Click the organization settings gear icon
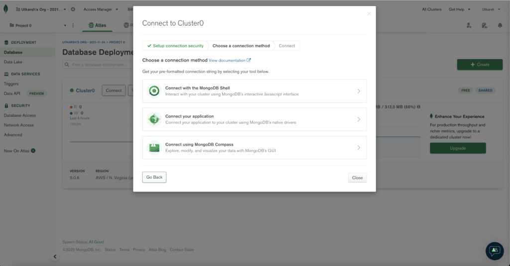The width and height of the screenshot is (510, 266). coord(73,9)
